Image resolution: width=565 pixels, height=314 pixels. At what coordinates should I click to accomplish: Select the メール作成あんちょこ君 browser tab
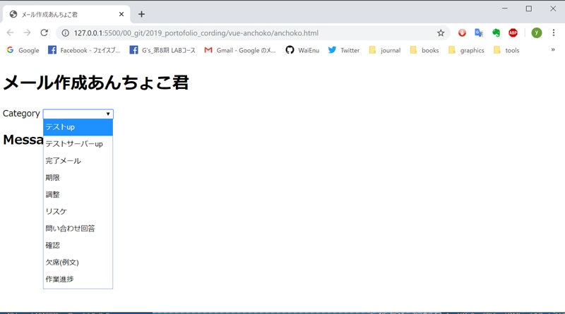(66, 14)
